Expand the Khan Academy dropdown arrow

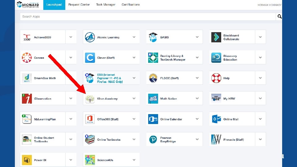(x=134, y=98)
